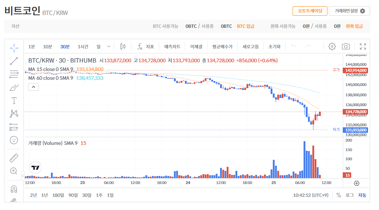Open the emoji icons tool
The height and width of the screenshot is (210, 379).
[x=14, y=140]
